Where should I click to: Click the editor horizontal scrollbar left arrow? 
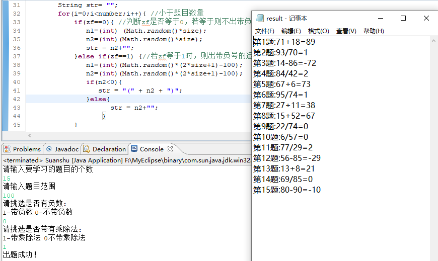[30, 135]
